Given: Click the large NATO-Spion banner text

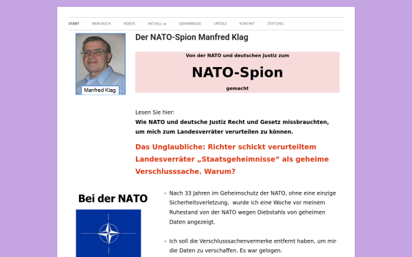Looking at the screenshot, I should [238, 73].
